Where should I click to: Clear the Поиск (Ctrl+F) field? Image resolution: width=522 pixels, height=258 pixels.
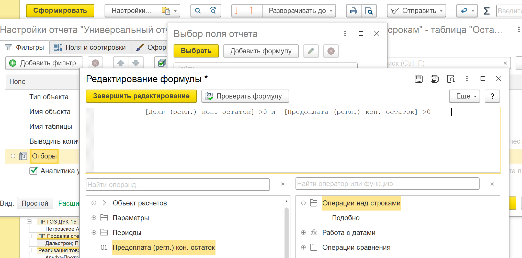click(x=505, y=63)
